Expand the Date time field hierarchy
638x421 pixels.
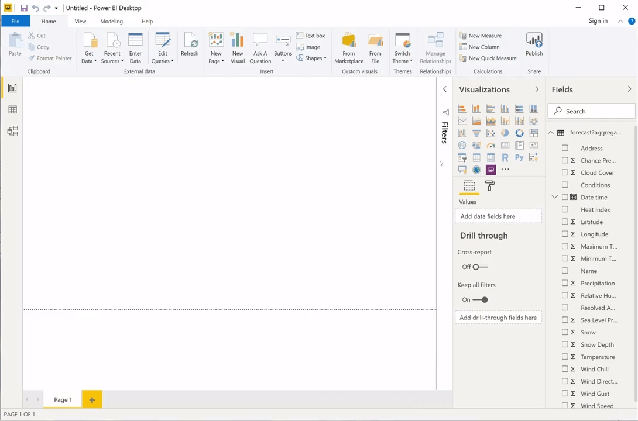coord(554,198)
